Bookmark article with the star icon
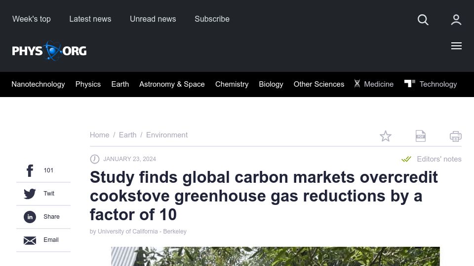 point(386,136)
